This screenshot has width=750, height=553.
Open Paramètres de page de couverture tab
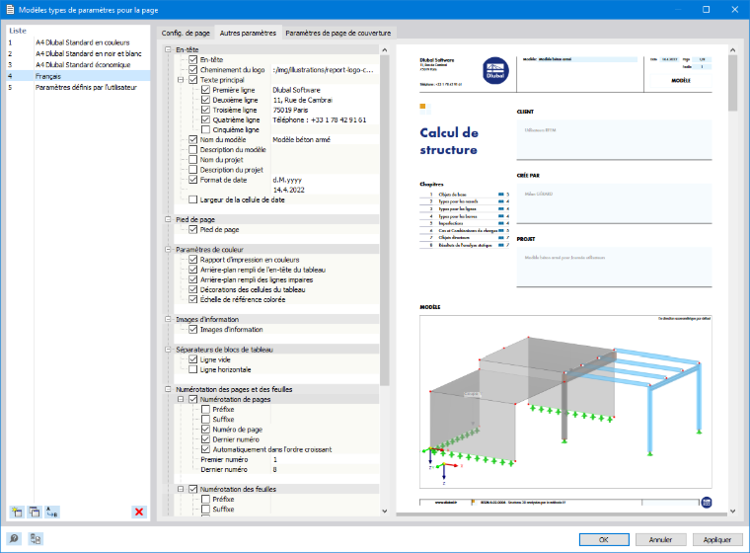pos(338,33)
